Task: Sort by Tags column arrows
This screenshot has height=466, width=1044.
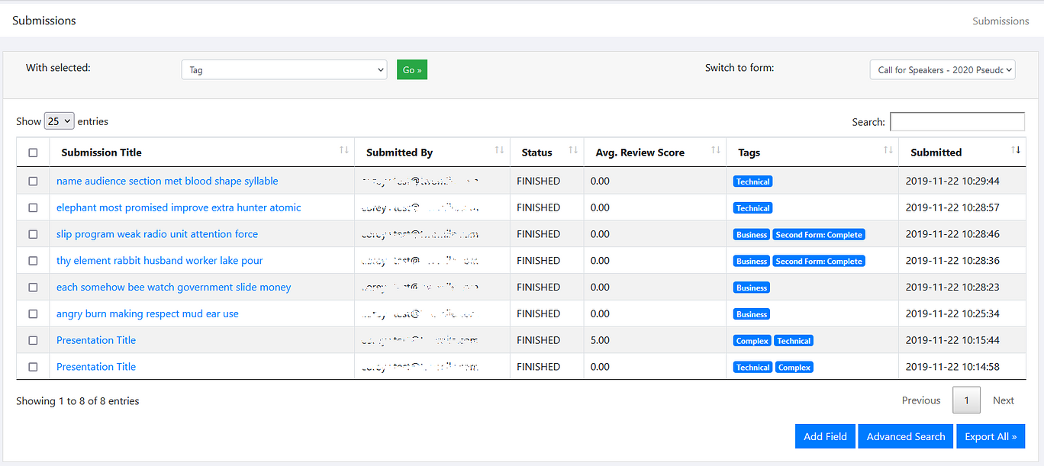Action: pos(888,150)
